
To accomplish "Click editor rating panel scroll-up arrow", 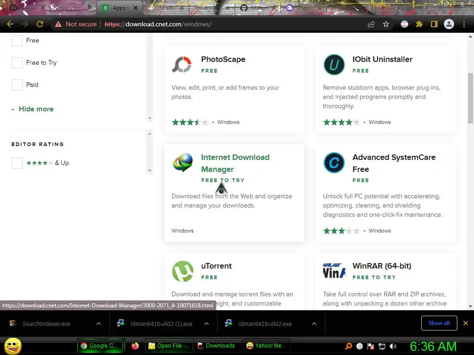I will click(150, 134).
